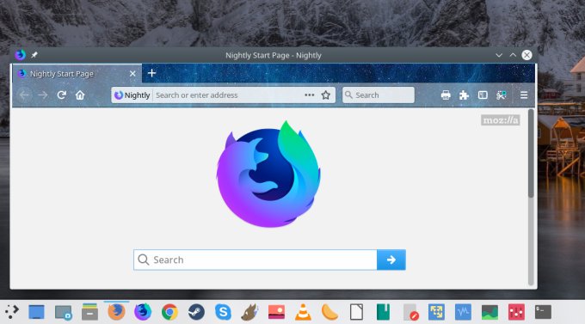This screenshot has height=324, width=585.
Task: Click the large Nightly logo image
Action: point(268,174)
